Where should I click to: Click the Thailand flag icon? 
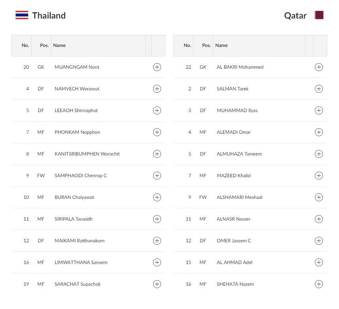tap(22, 15)
